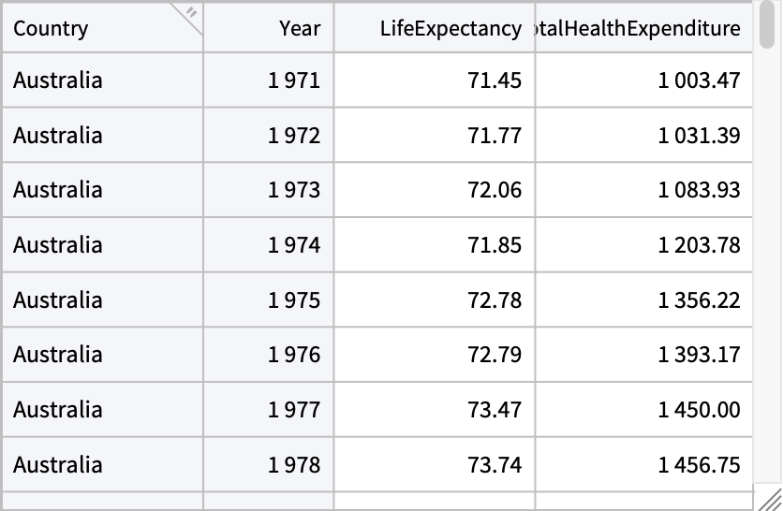Screen dimensions: 783x511
Task: Select life expectancy value 72.06
Action: [x=494, y=190]
